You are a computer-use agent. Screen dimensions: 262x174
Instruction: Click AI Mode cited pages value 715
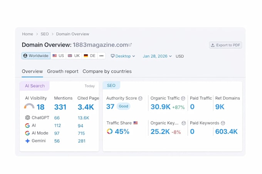point(81,133)
